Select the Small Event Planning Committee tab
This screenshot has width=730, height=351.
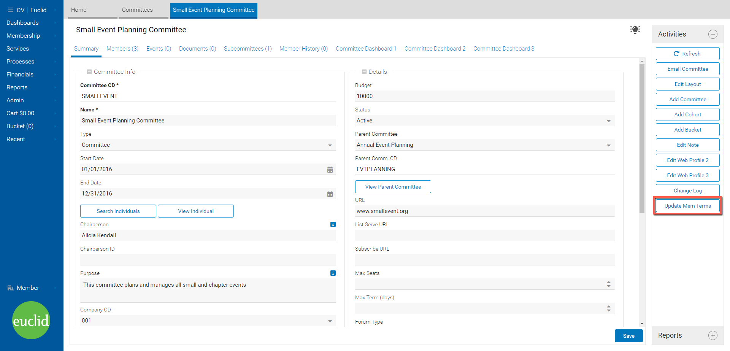(x=214, y=10)
